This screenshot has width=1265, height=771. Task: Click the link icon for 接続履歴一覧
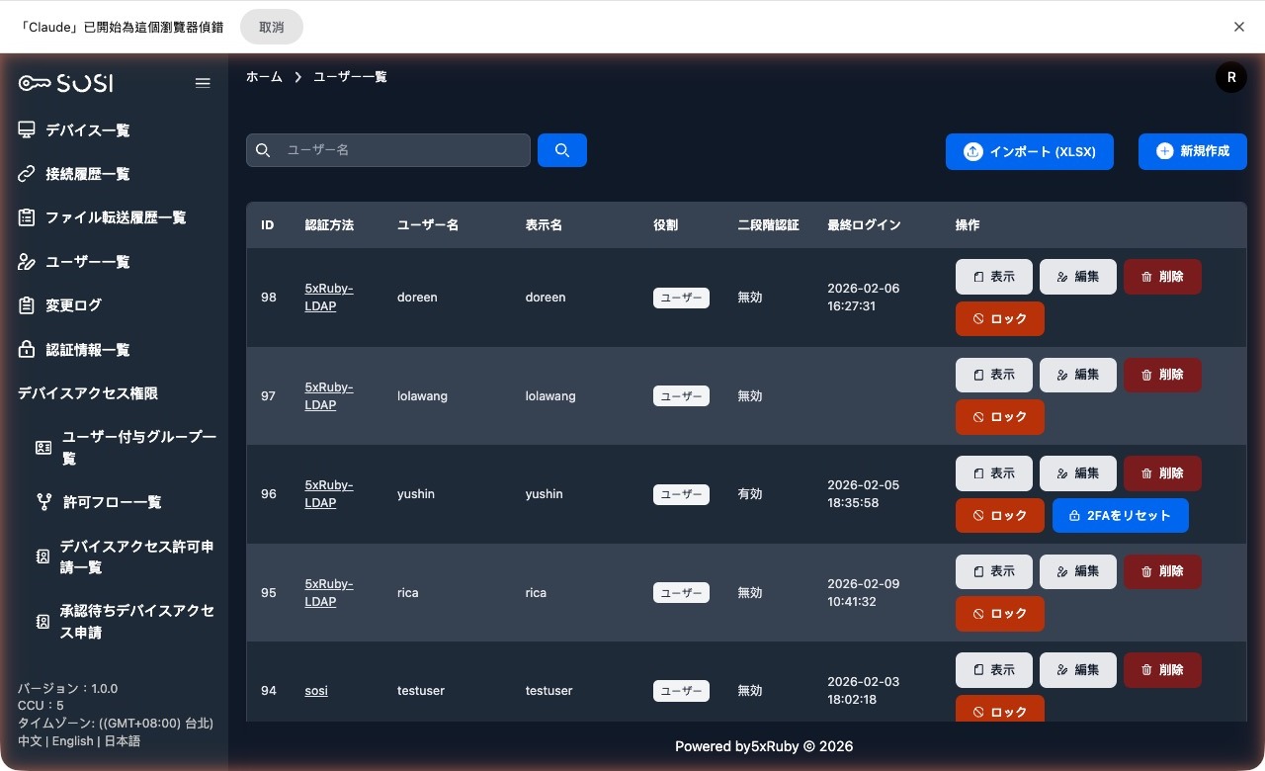[x=27, y=174]
